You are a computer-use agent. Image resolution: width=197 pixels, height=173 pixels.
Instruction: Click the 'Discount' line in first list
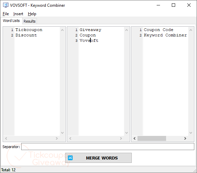(26, 35)
